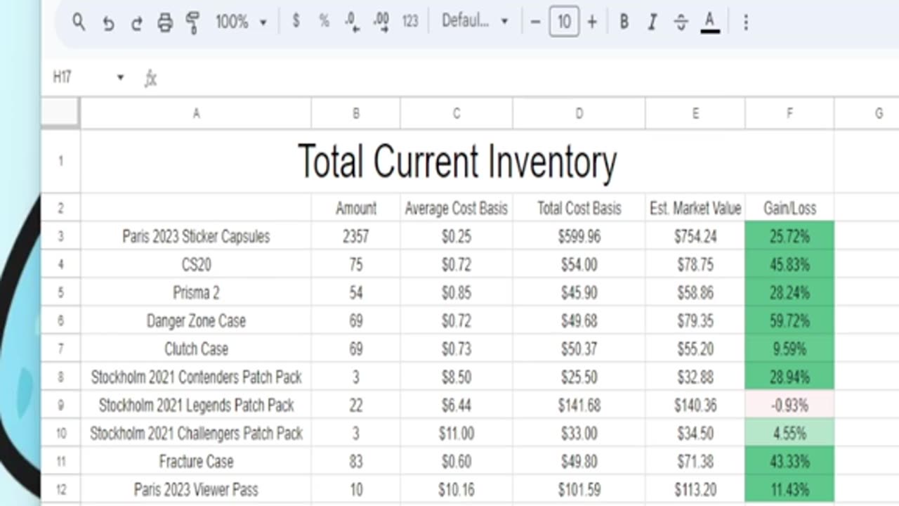The height and width of the screenshot is (506, 899).
Task: Select Stockholm 2021 Contenders Patch Pack cell
Action: tap(196, 377)
